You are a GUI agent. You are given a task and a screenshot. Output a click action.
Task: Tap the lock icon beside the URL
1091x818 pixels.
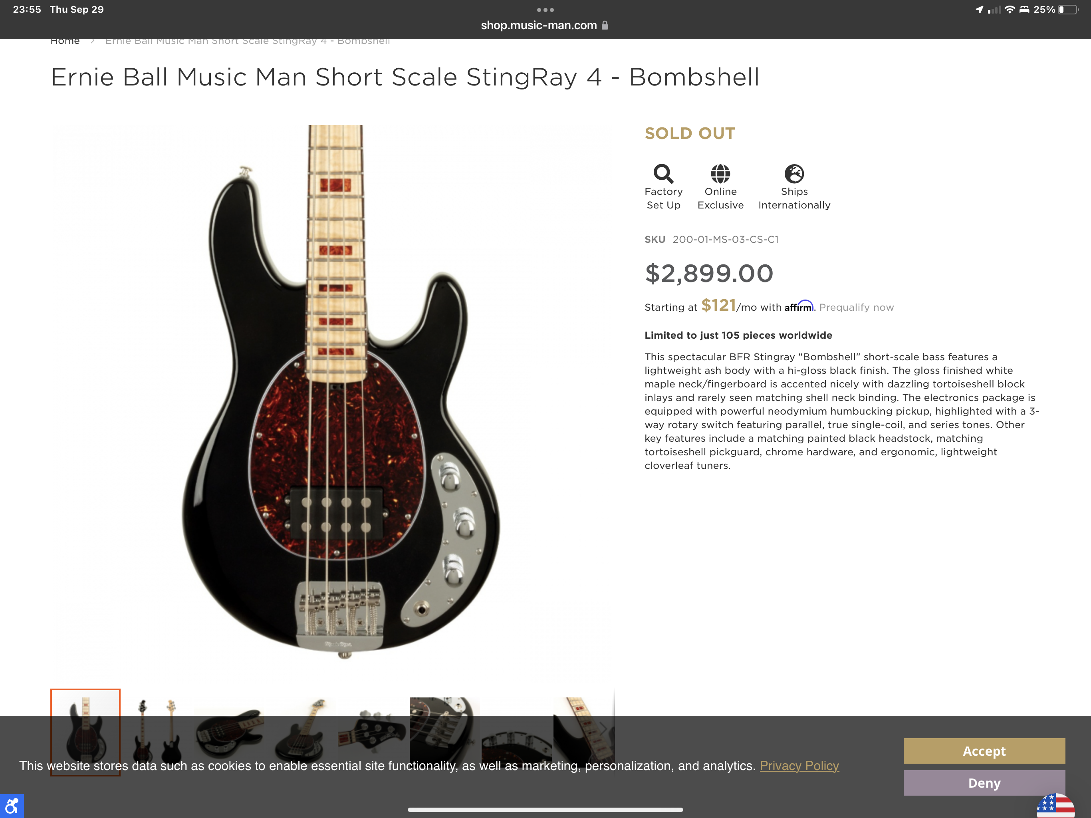(x=605, y=25)
